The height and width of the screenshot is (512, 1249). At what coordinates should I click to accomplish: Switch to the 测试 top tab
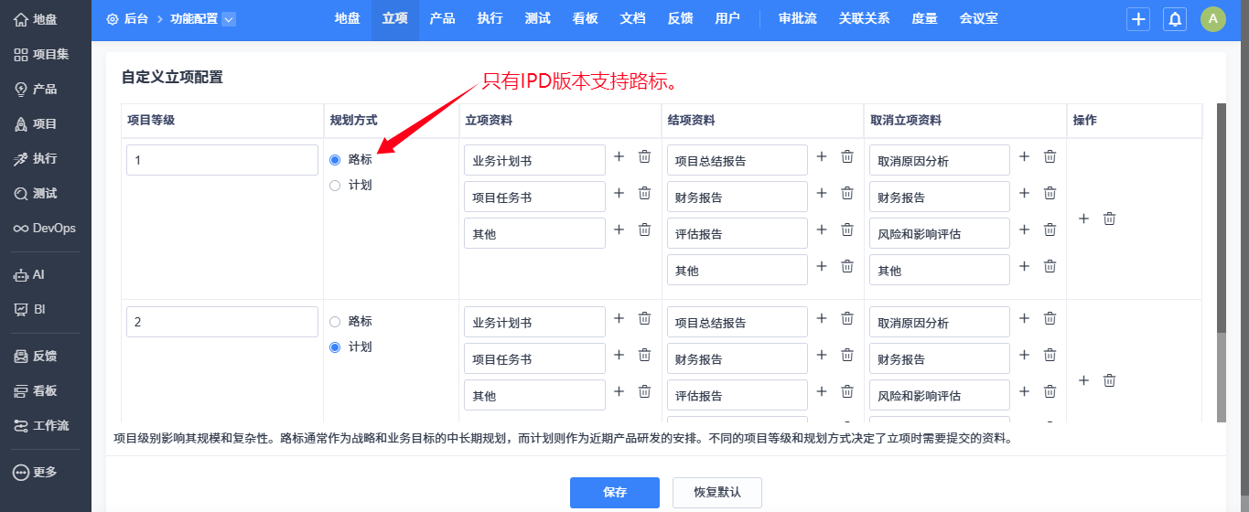pyautogui.click(x=538, y=18)
